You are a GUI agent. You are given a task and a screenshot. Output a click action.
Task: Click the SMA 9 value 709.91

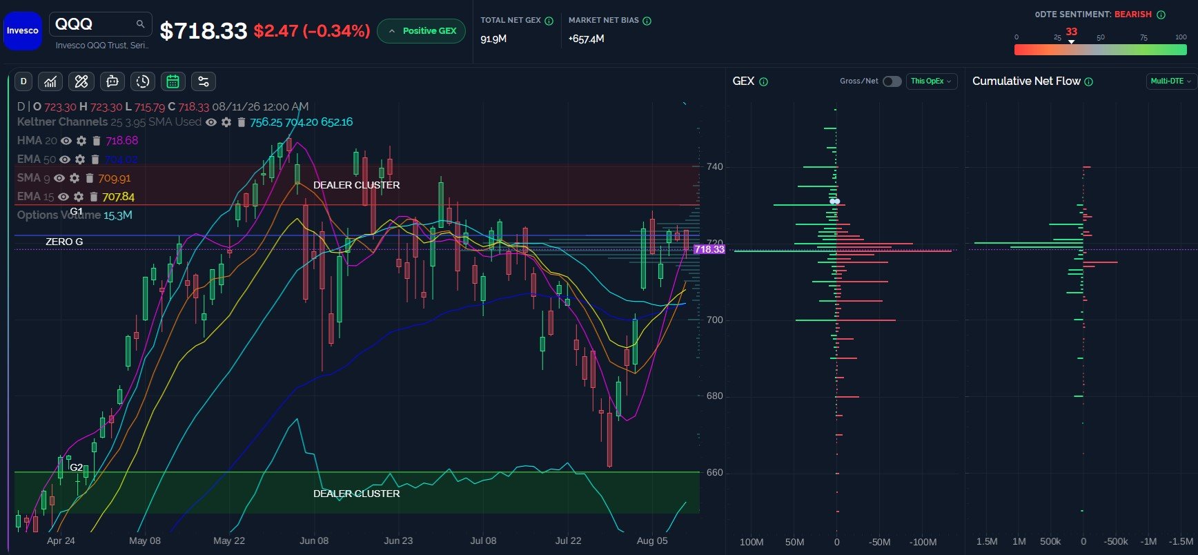115,178
